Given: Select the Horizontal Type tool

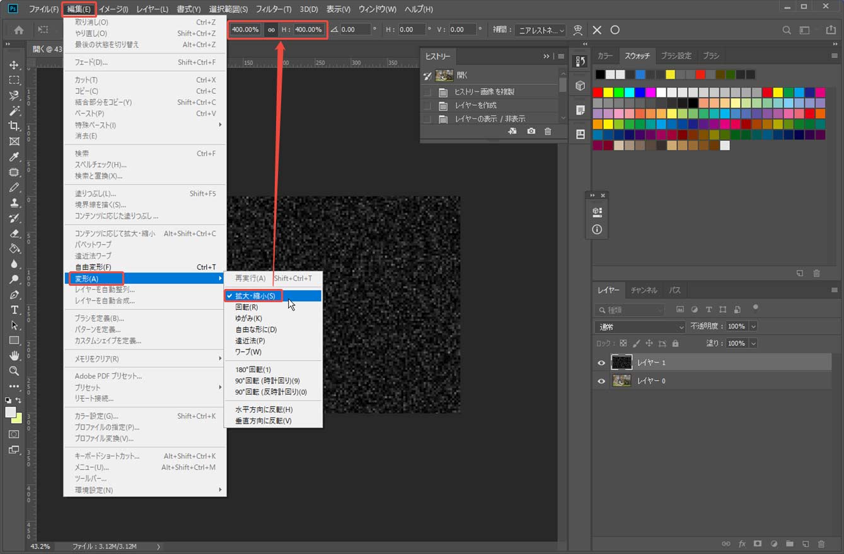Looking at the screenshot, I should click(14, 310).
